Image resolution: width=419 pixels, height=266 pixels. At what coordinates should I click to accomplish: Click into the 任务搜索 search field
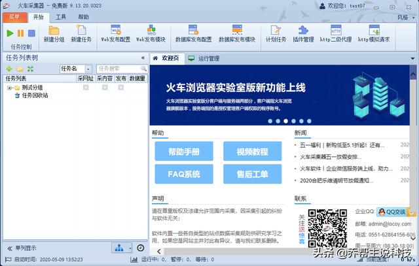pos(119,69)
